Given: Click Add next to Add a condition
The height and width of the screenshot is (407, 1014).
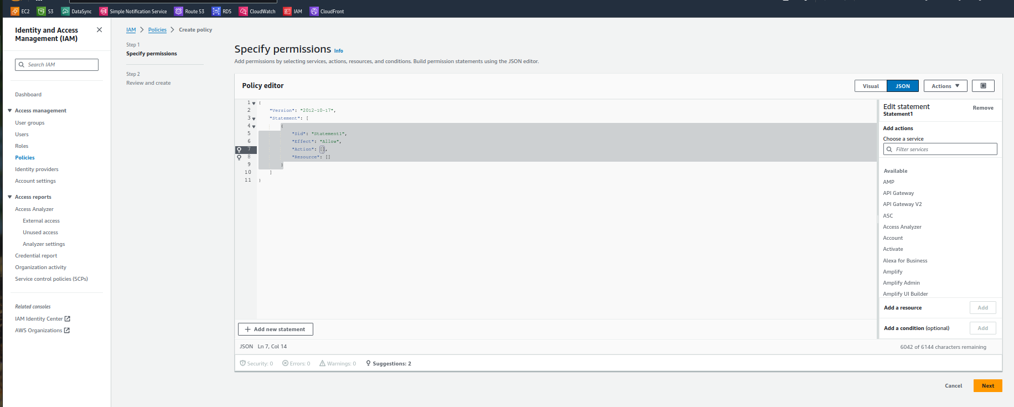Looking at the screenshot, I should (x=982, y=328).
